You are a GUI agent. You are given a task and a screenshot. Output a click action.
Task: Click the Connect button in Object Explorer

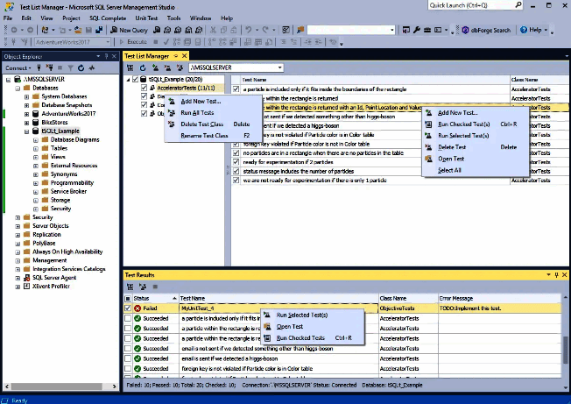click(x=18, y=67)
